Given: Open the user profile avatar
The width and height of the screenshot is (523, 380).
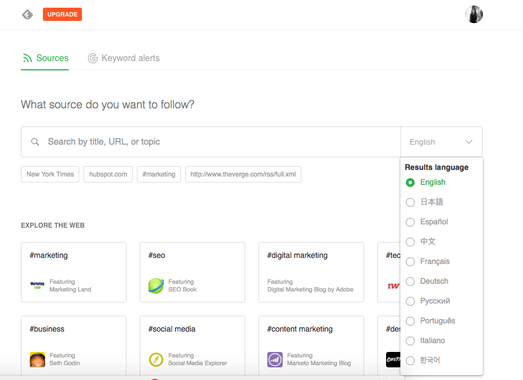Looking at the screenshot, I should pos(474,14).
